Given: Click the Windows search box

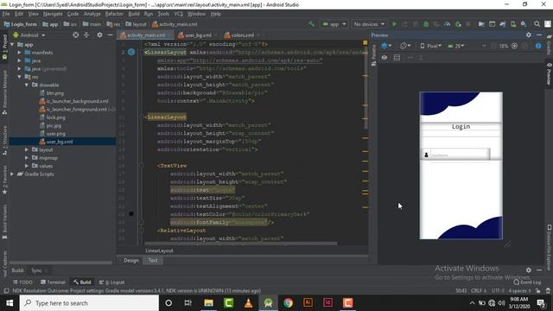Looking at the screenshot, I should 89,303.
